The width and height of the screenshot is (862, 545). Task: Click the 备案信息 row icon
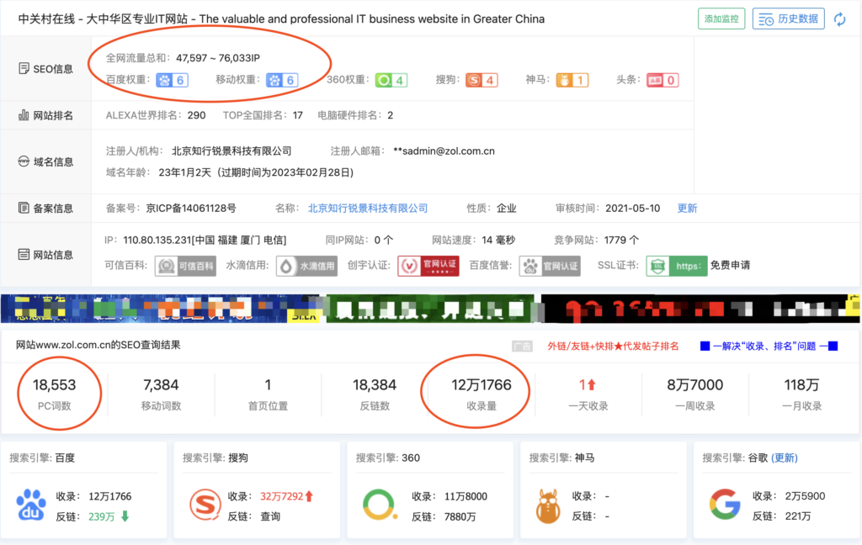[x=24, y=209]
